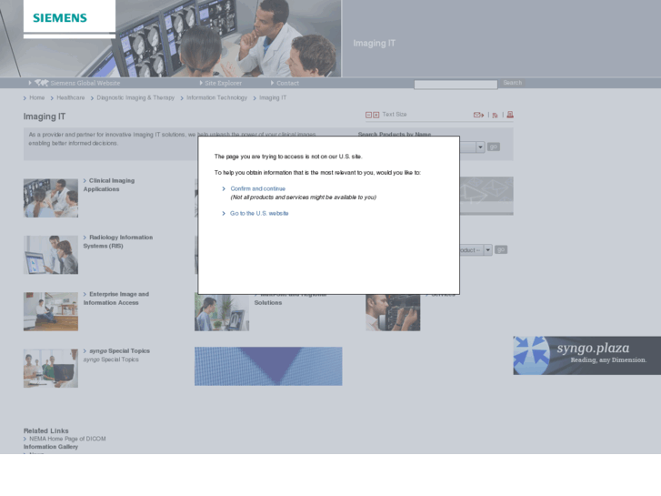Open the Siemens Global Website link

[x=85, y=83]
